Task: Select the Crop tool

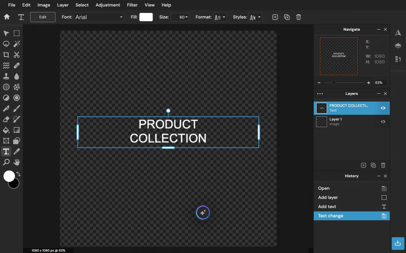Action: pos(6,55)
